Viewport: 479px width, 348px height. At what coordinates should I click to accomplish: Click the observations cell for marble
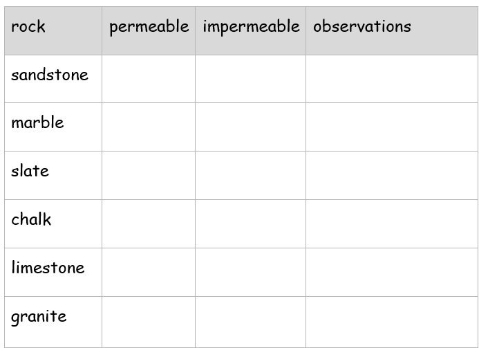(392, 127)
